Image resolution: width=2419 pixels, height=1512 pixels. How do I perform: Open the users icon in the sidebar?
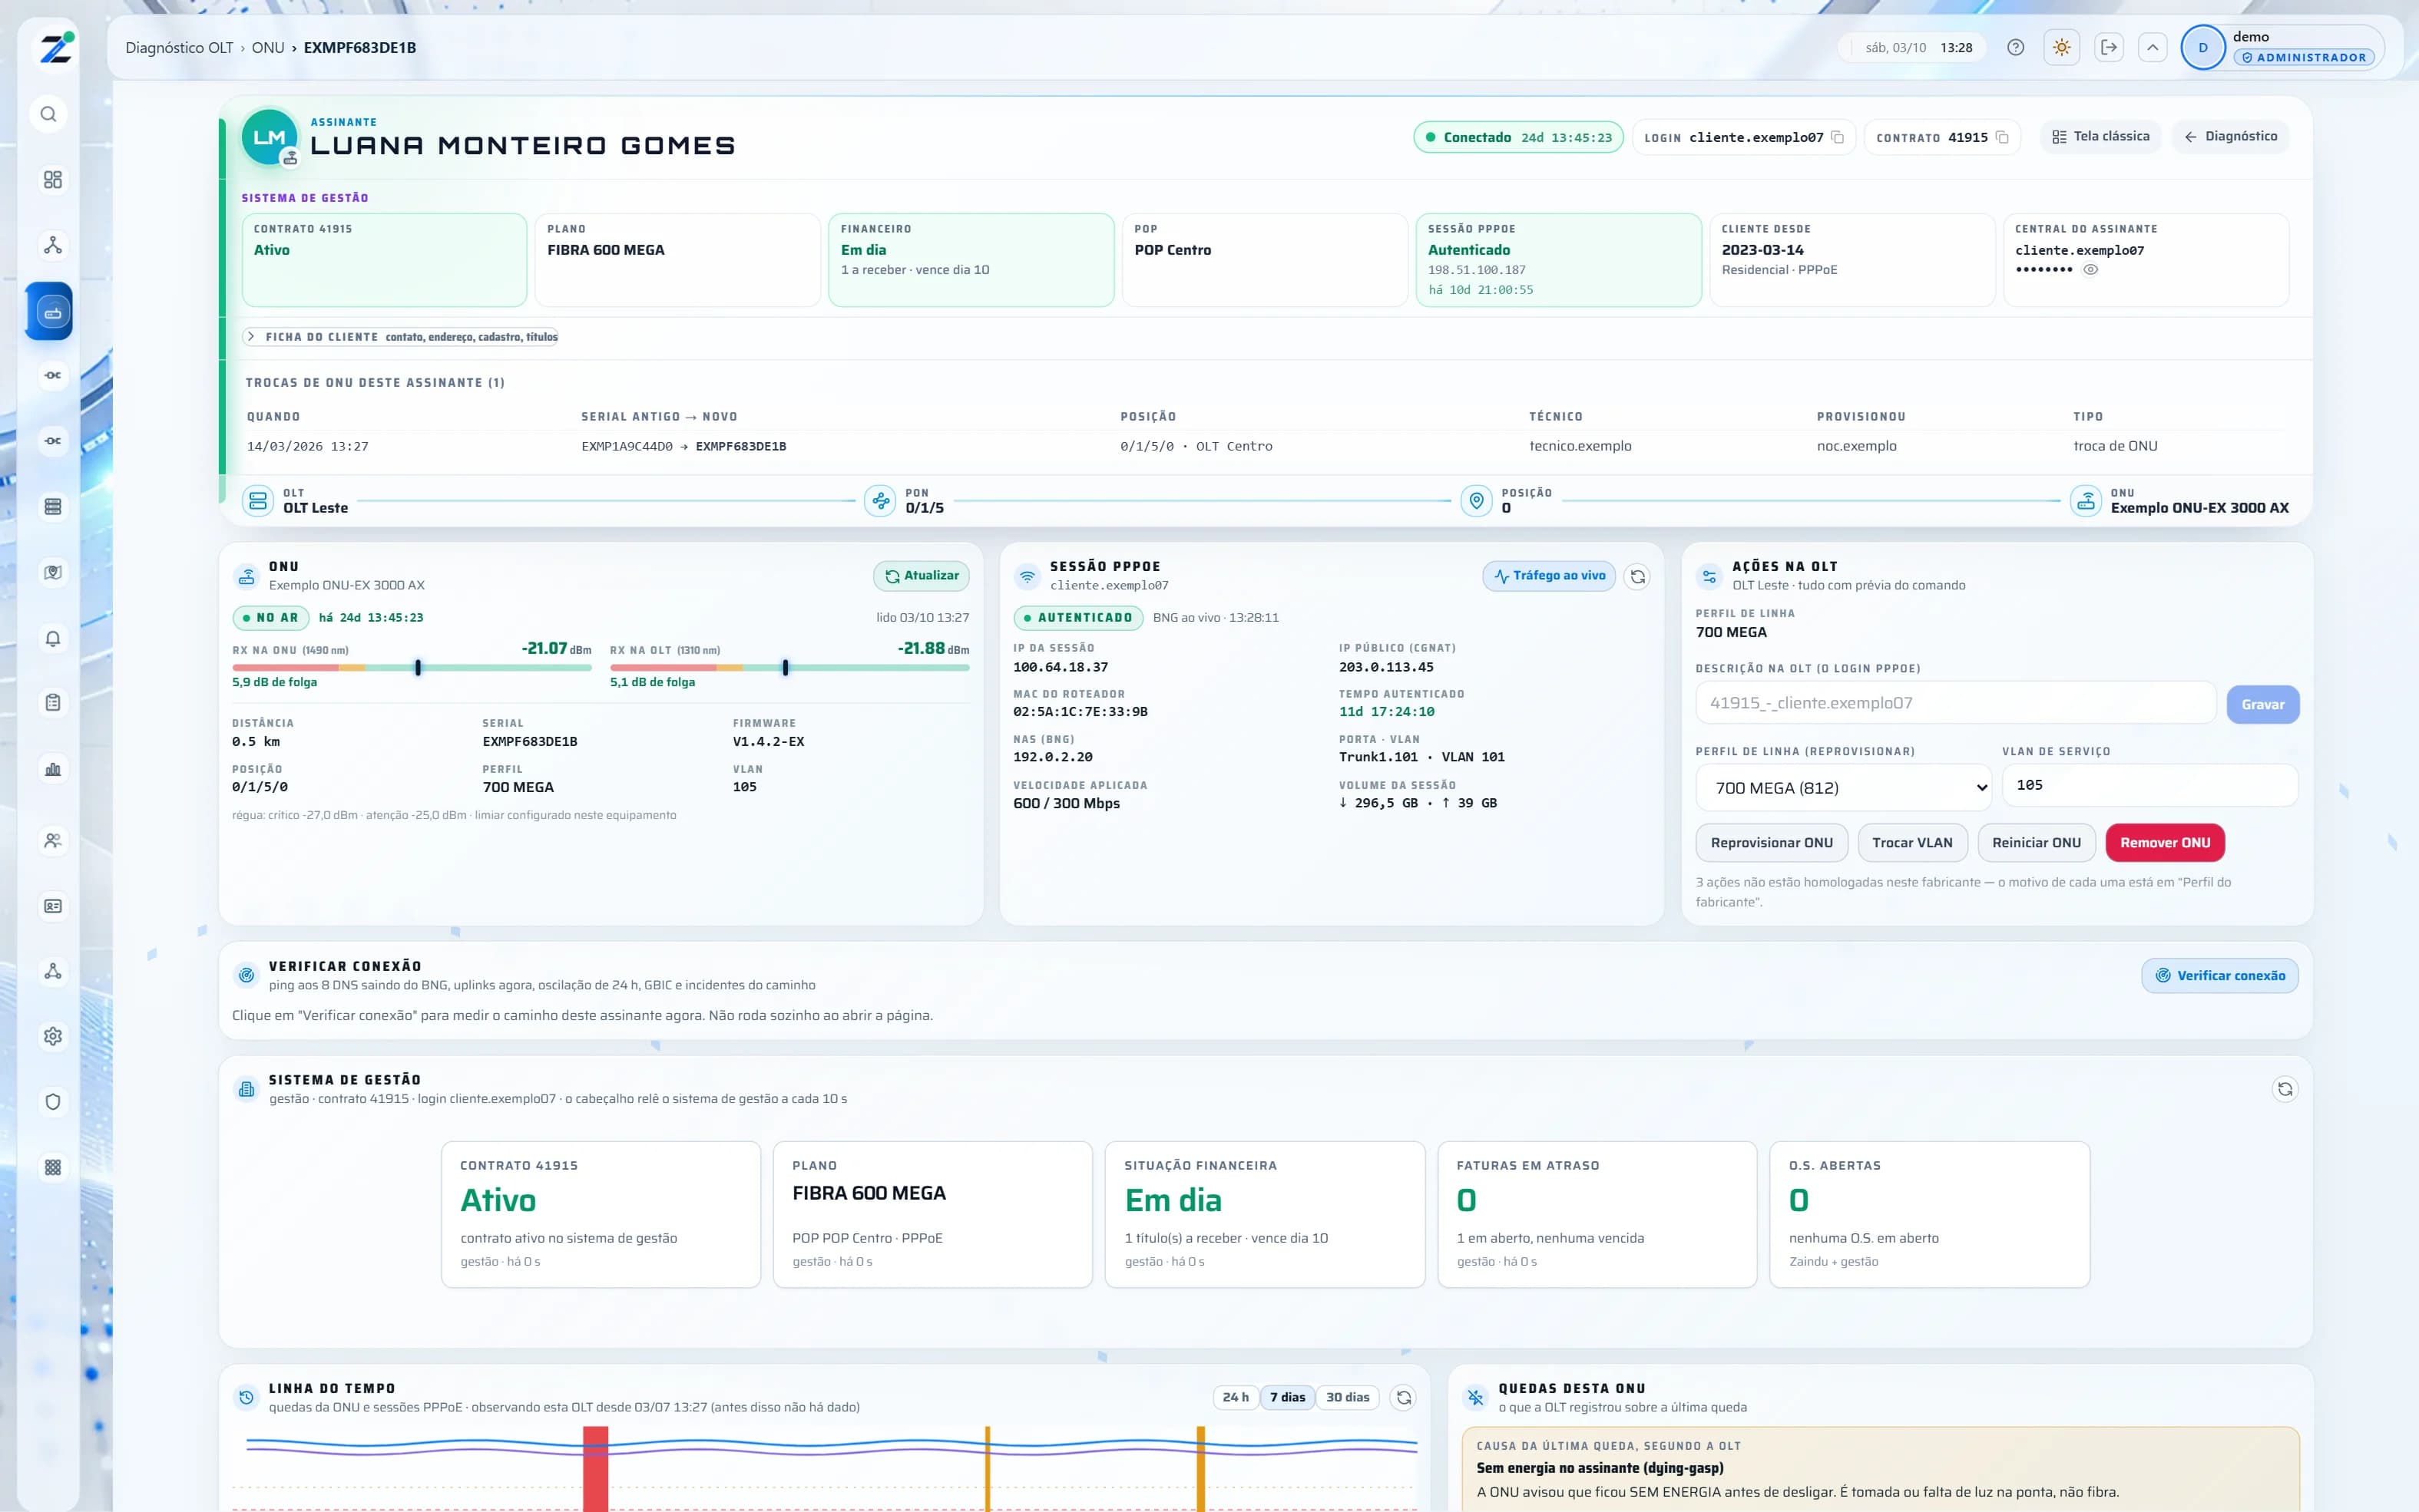[x=53, y=840]
